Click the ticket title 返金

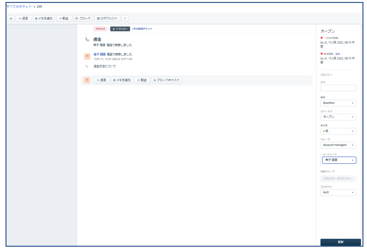click(98, 40)
